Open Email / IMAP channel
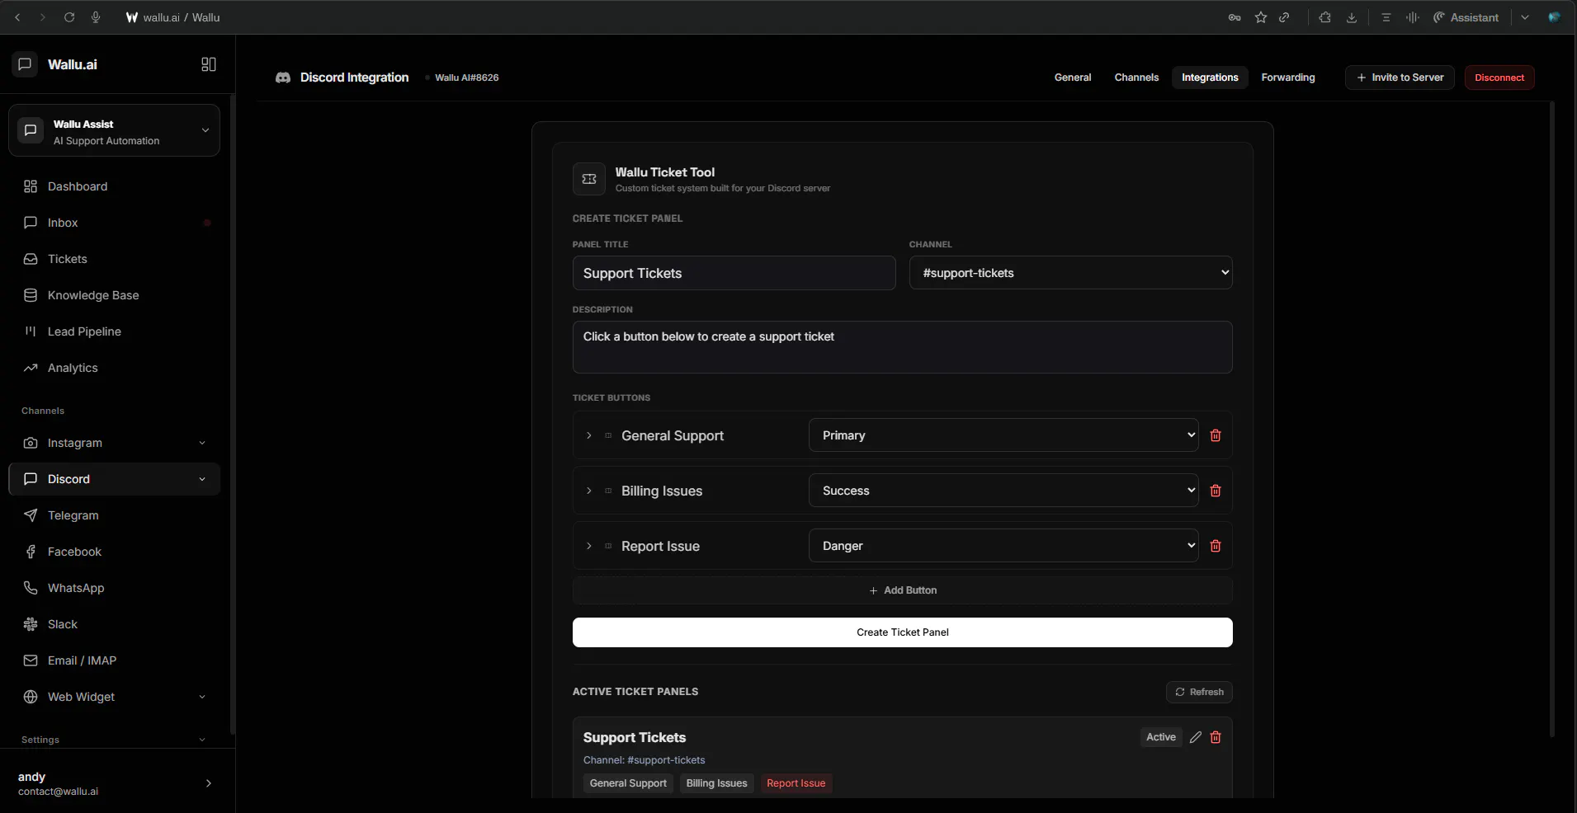Image resolution: width=1577 pixels, height=813 pixels. [114, 660]
